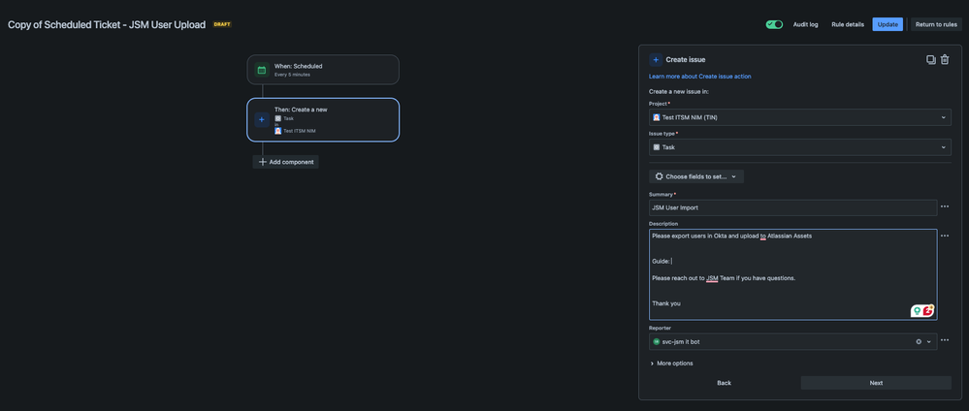Click the blue plus icon beside Create issue heading
This screenshot has height=411, width=969.
(x=656, y=60)
